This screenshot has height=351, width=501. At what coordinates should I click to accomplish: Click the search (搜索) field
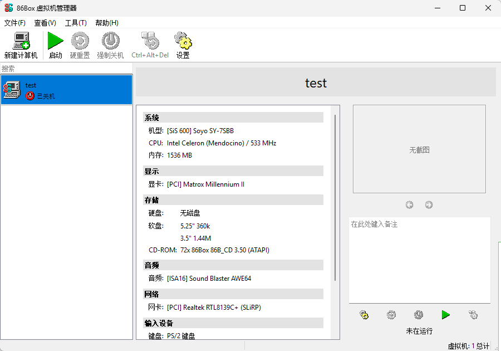pyautogui.click(x=67, y=69)
